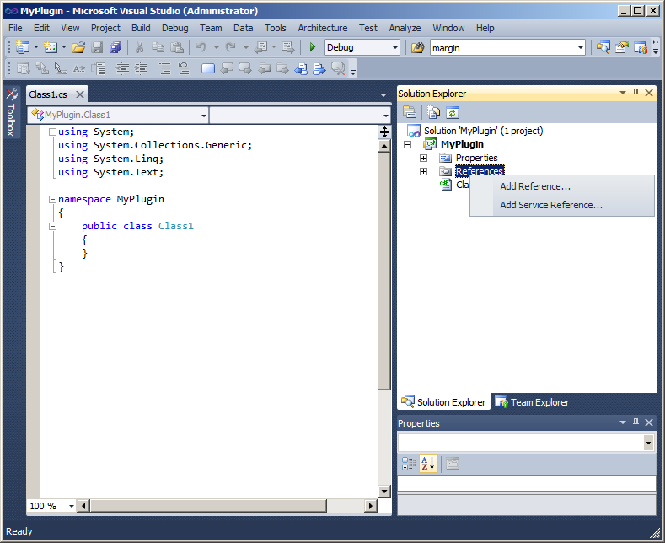Click Show All Files in Solution Explorer
Viewport: 665px width, 543px height.
(x=433, y=112)
